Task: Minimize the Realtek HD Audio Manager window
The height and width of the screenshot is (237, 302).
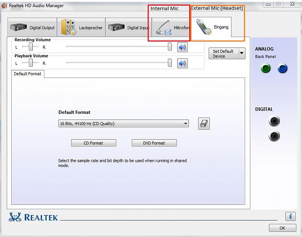Action: (268, 4)
